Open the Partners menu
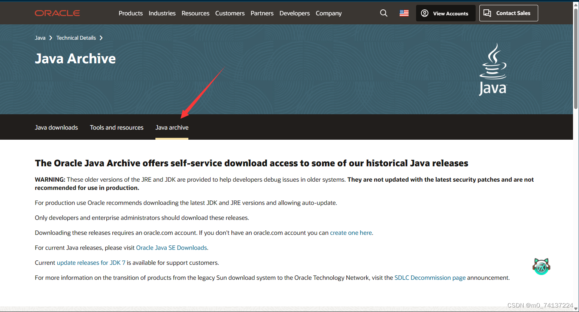Viewport: 579px width, 312px height. [x=262, y=13]
